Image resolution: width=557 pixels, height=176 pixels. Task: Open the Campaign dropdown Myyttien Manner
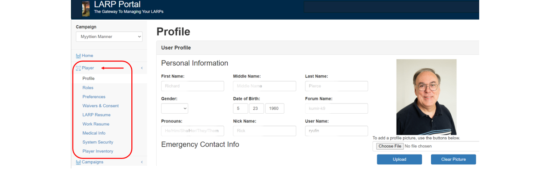coord(109,37)
